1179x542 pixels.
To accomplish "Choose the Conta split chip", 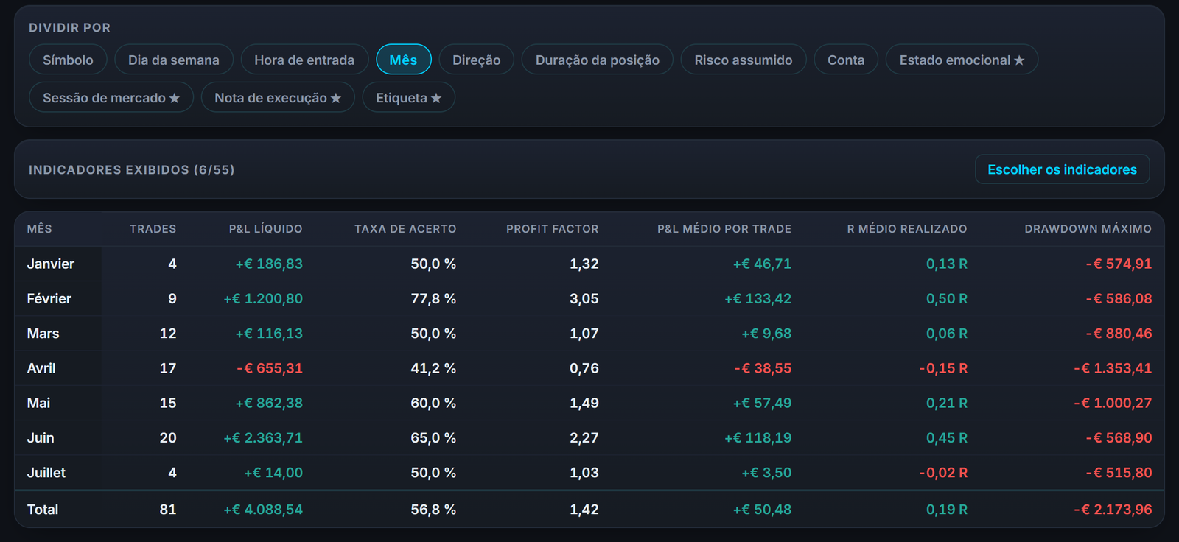I will point(846,60).
